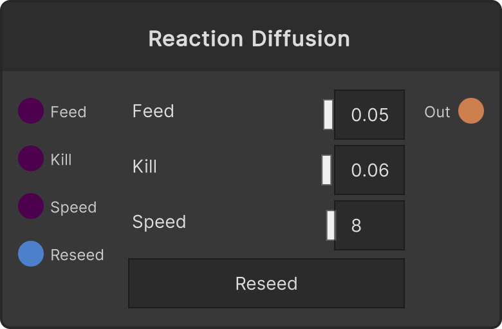Click the blue Reseed input port
The image size is (502, 329).
(x=31, y=254)
